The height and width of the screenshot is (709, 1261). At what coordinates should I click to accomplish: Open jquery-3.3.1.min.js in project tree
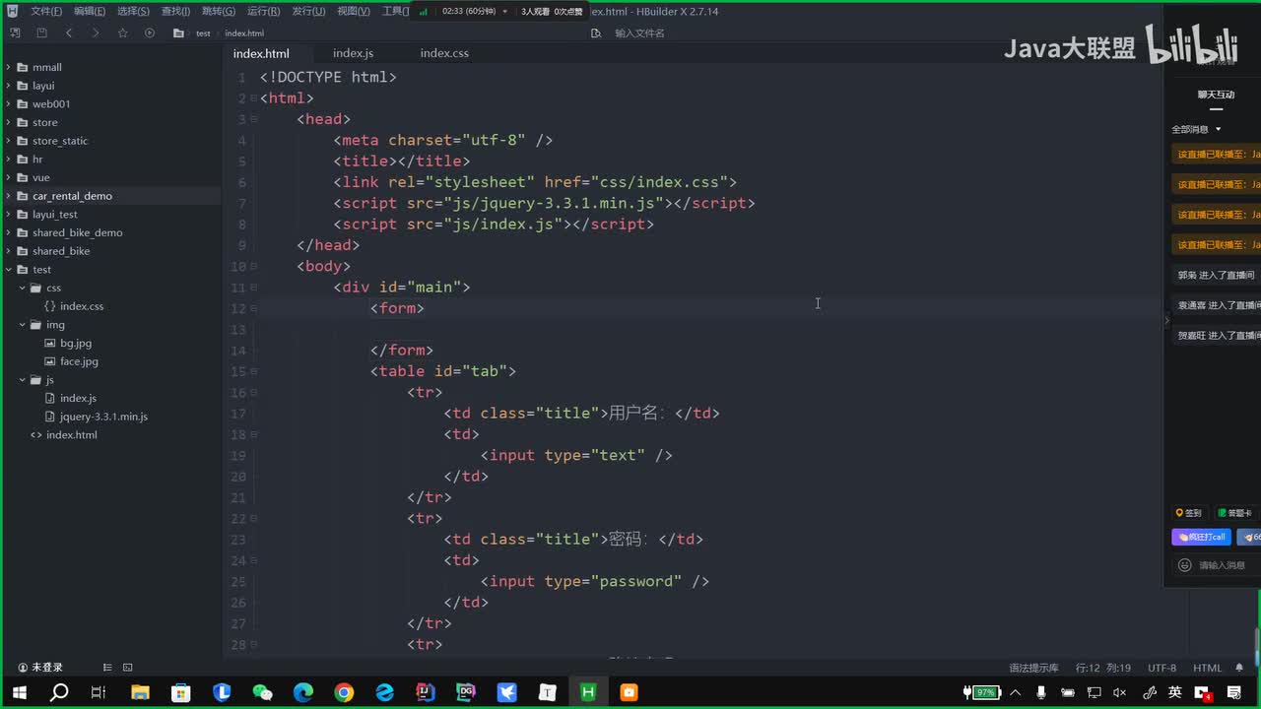[x=103, y=417]
